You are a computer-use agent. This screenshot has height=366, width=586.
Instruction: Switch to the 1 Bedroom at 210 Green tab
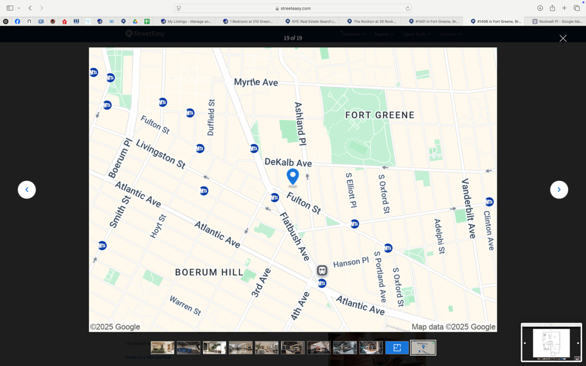coord(248,21)
